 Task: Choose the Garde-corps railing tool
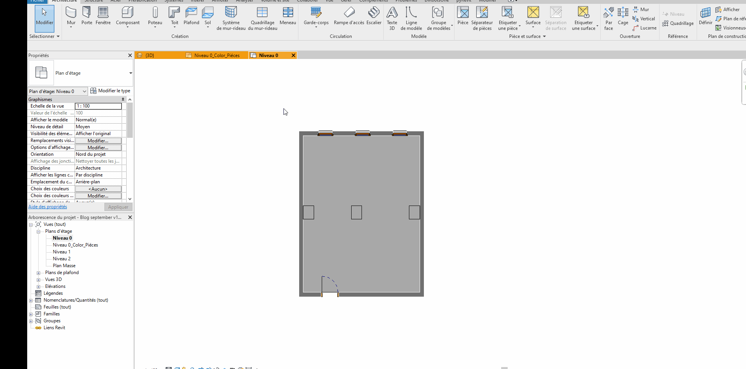tap(316, 16)
